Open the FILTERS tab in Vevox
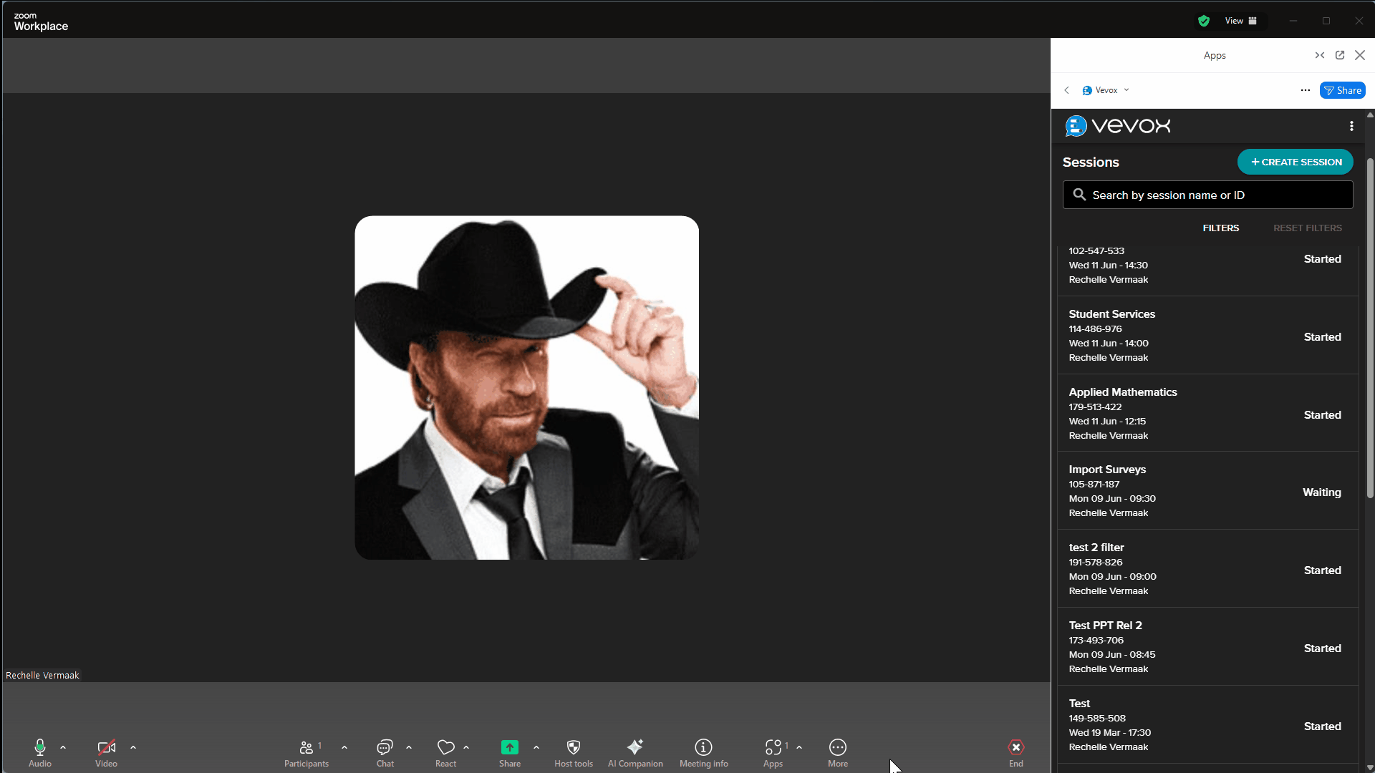Screen dimensions: 1375x773 [1220, 228]
